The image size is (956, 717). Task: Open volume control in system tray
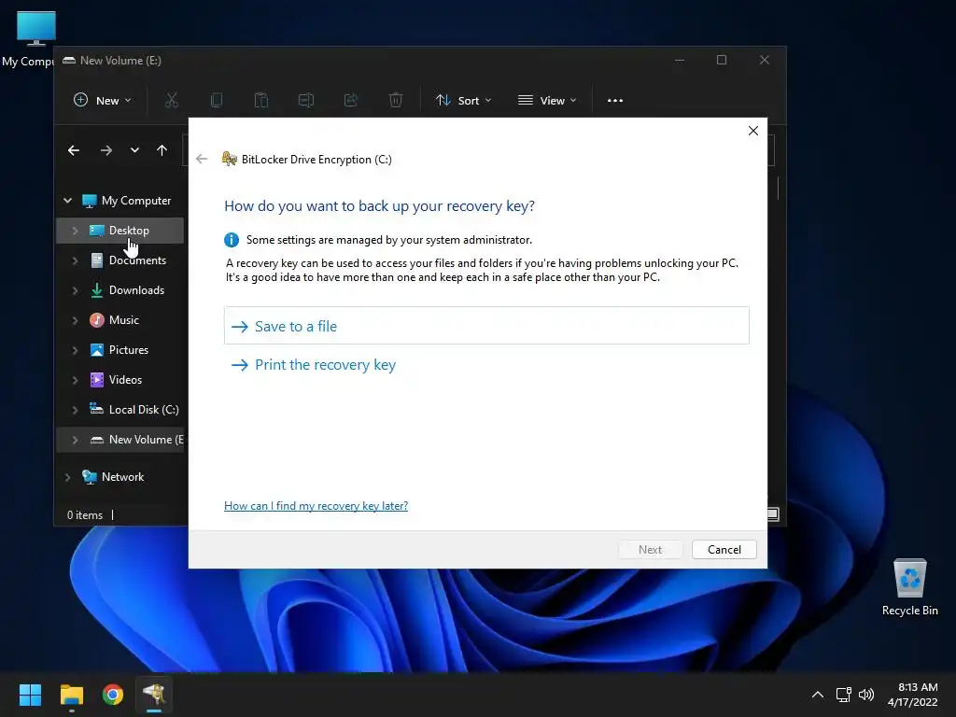click(865, 695)
